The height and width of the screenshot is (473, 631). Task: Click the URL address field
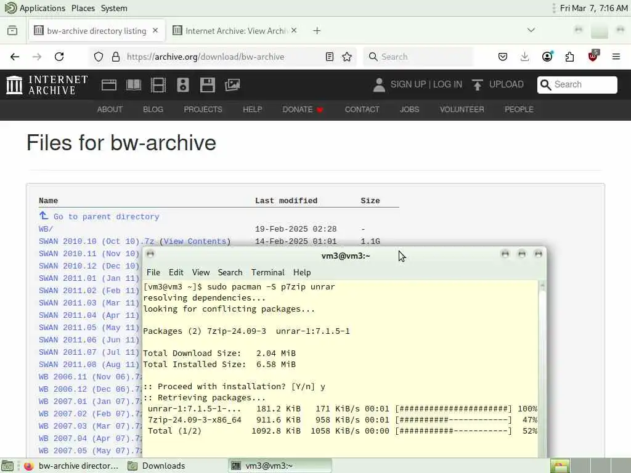pos(221,57)
